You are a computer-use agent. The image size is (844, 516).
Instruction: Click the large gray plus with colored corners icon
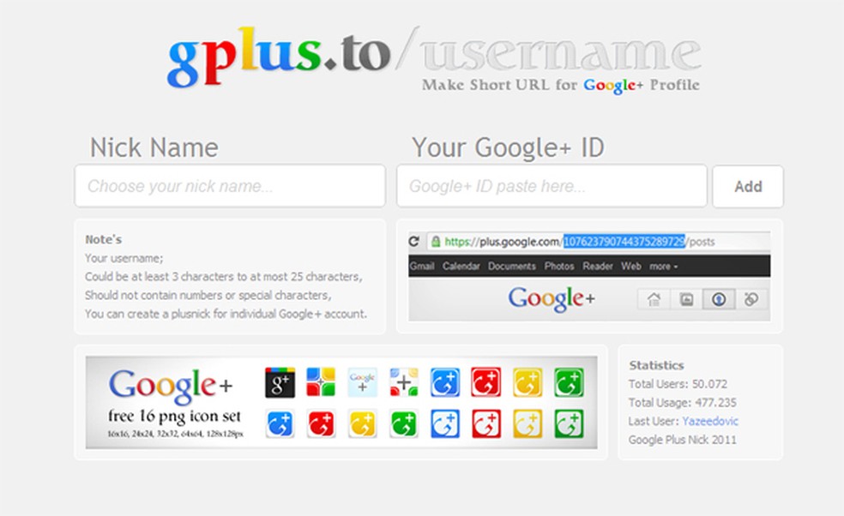[404, 382]
